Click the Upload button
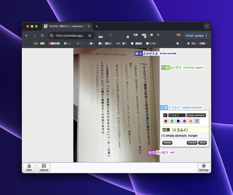 click(x=44, y=168)
